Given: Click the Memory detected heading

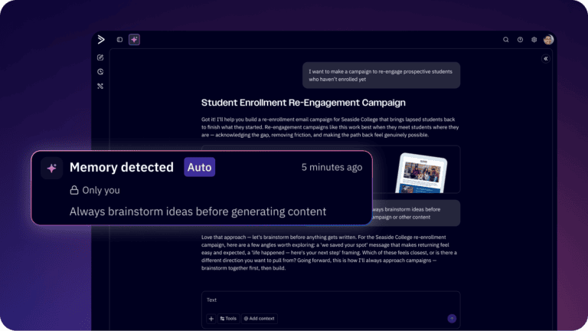Looking at the screenshot, I should click(122, 167).
